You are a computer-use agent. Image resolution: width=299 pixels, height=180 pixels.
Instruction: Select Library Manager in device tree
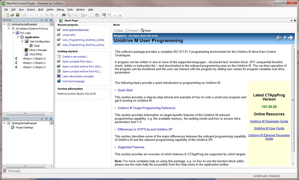pos(38,50)
